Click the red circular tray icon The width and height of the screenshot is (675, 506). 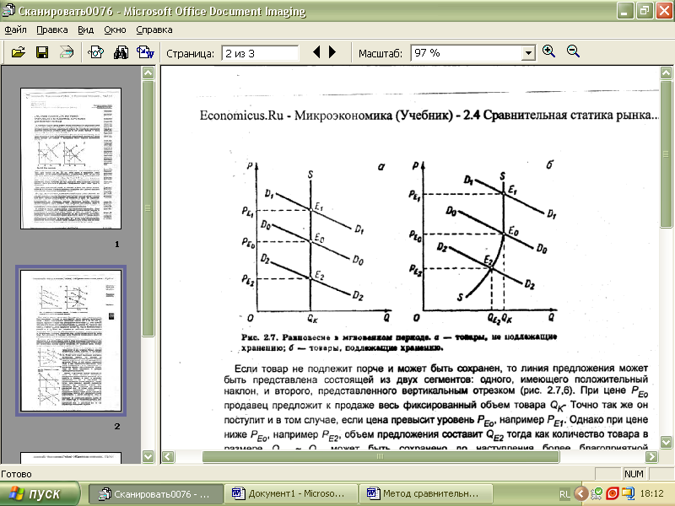pyautogui.click(x=613, y=493)
